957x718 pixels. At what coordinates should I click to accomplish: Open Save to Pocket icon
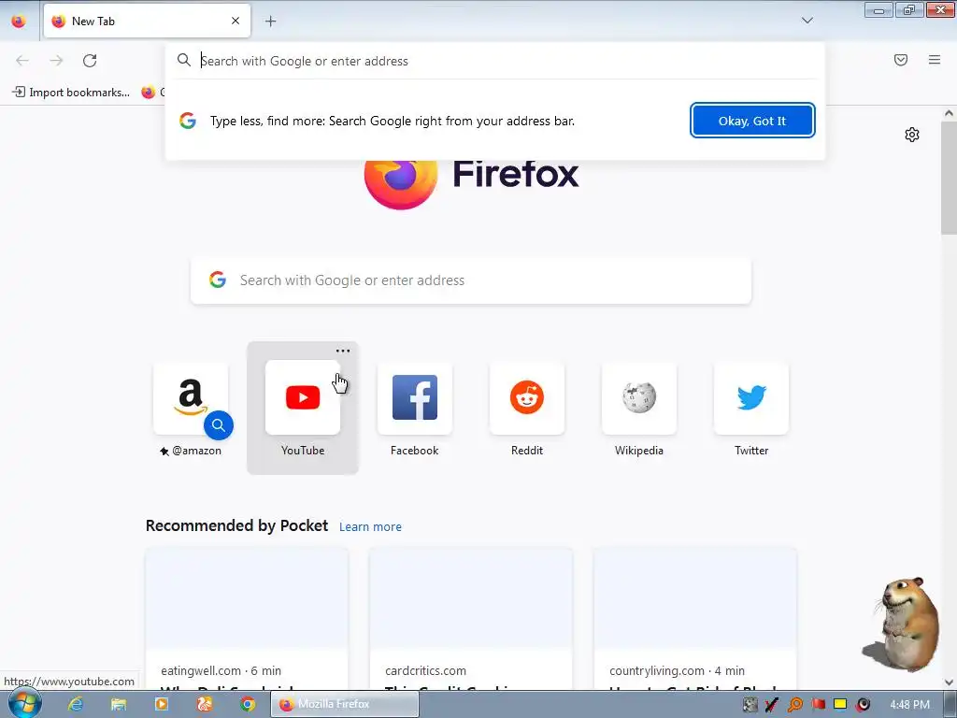(x=901, y=60)
